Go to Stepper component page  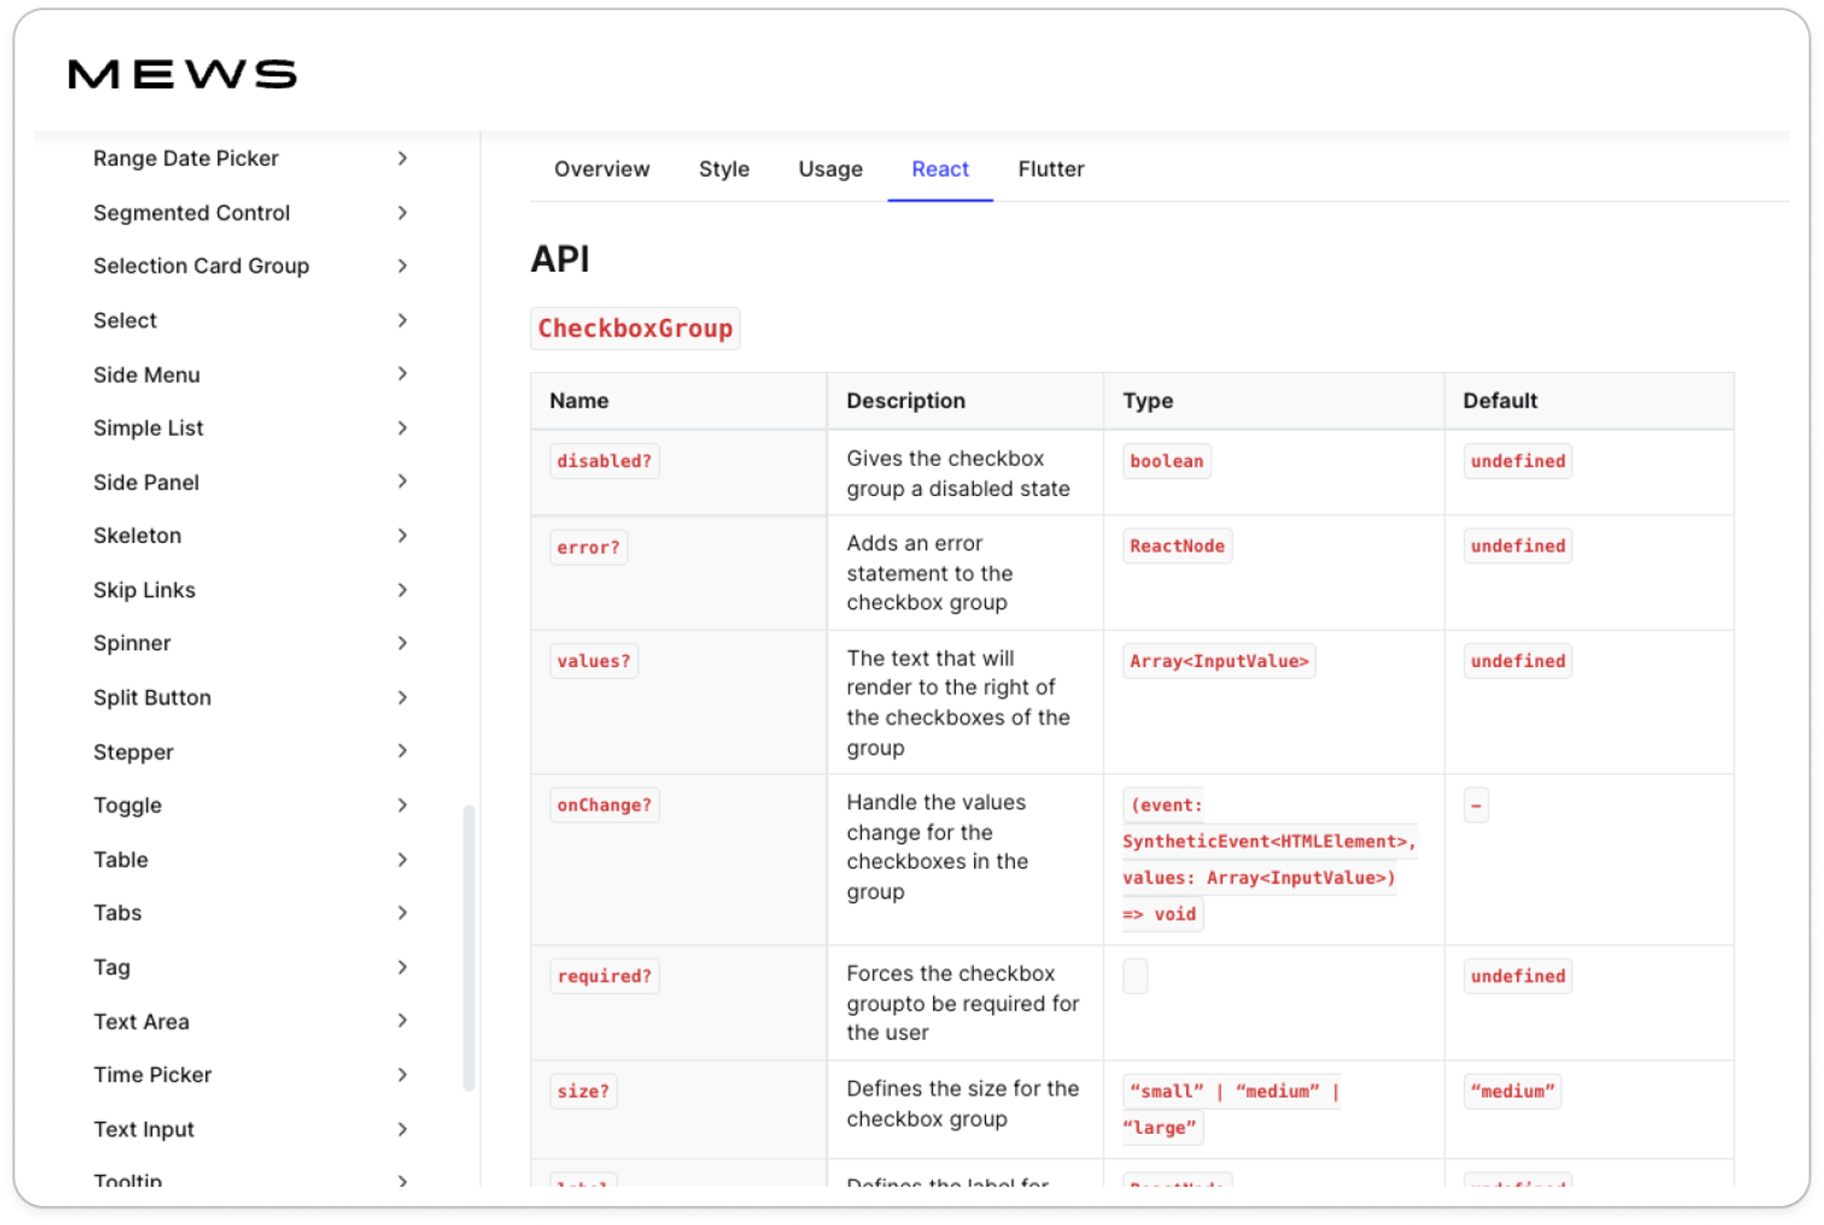tap(133, 752)
